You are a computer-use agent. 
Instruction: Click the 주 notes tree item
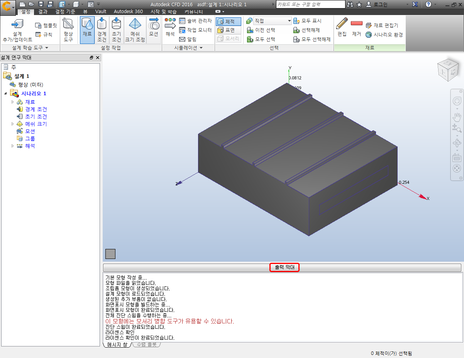coord(14,67)
